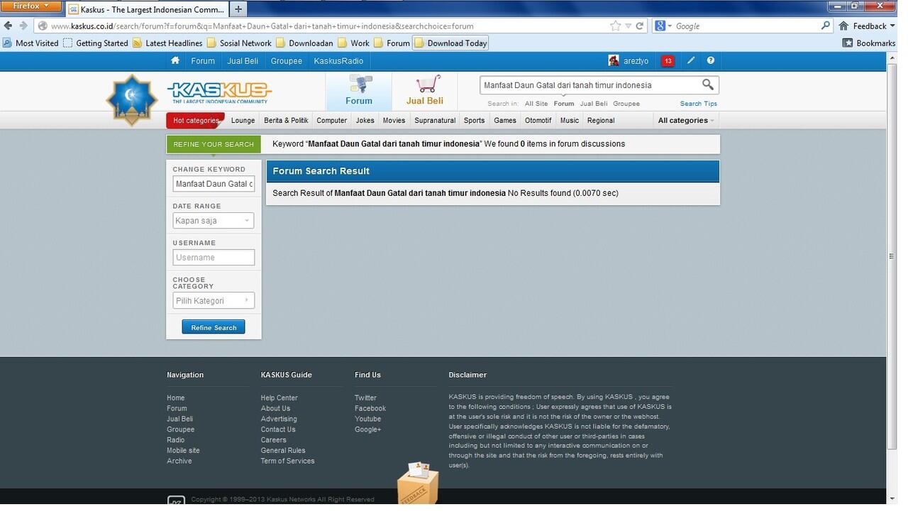Open the Supranatural category
This screenshot has height=514, width=908.
pyautogui.click(x=435, y=121)
